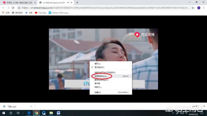Screen dimensions: 207x116
Task: Open a new tab with the plus button
Action: coord(77,3)
